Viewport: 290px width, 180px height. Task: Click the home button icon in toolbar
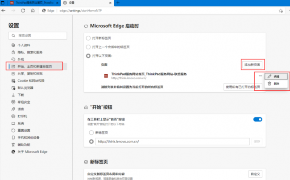[x=33, y=11]
